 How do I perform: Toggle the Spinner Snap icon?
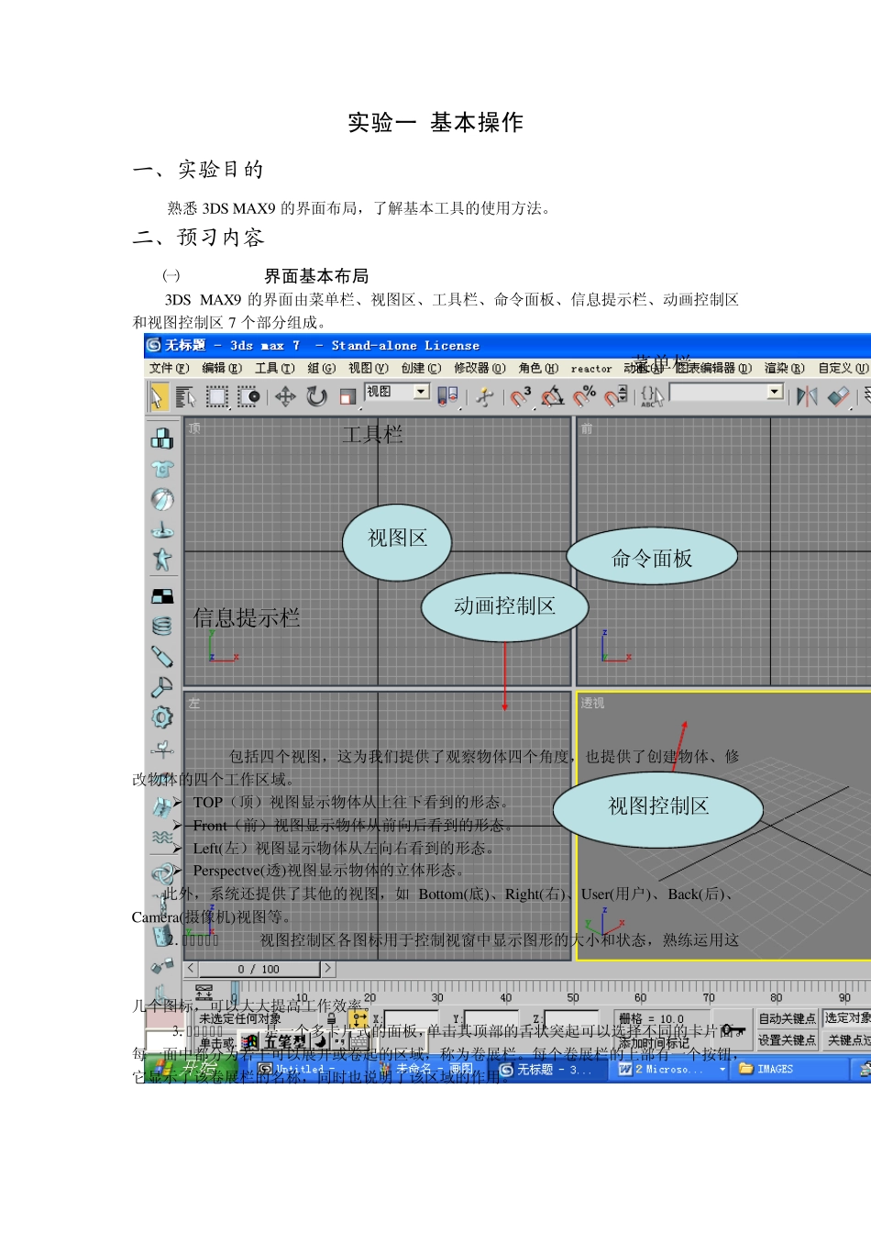coord(616,396)
